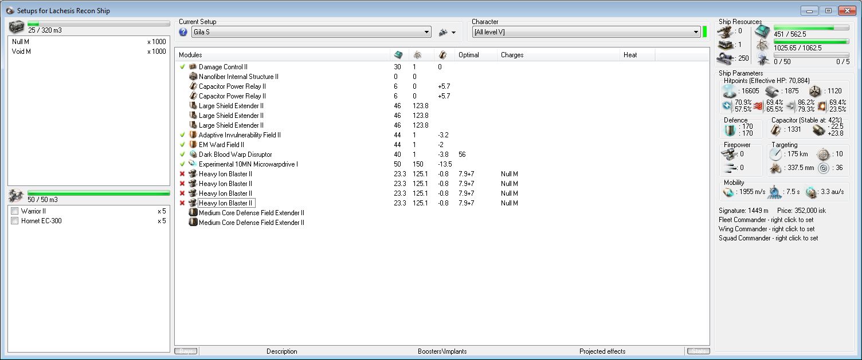Check the Hornet EC-300 drone checkbox

(15, 221)
